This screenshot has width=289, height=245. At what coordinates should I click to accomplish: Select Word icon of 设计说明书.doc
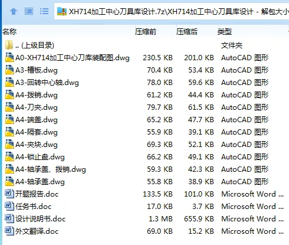9,218
